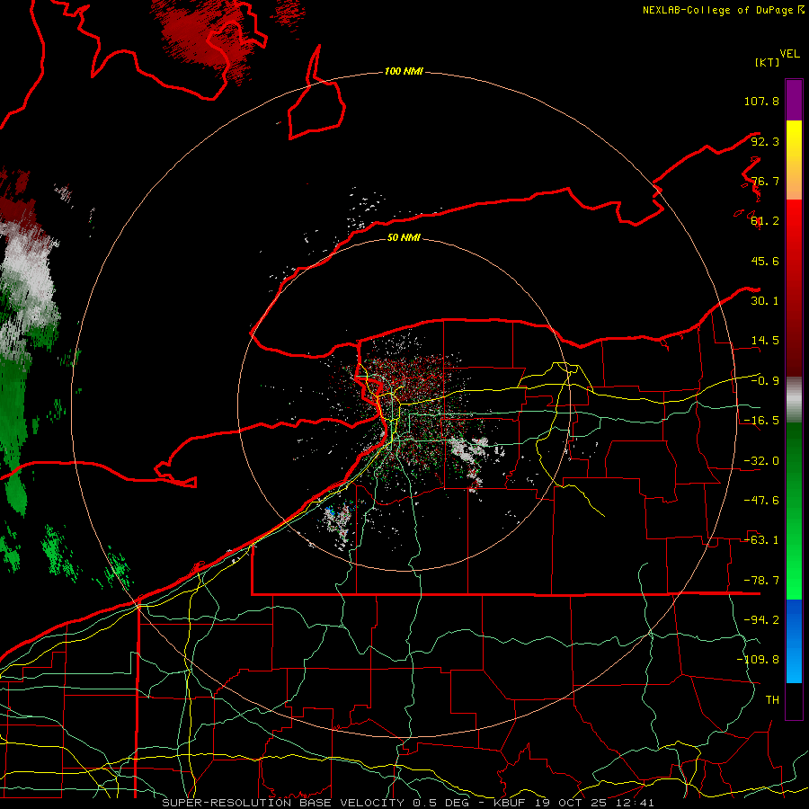Click the VEL legend title
809x809 pixels.
pos(790,53)
